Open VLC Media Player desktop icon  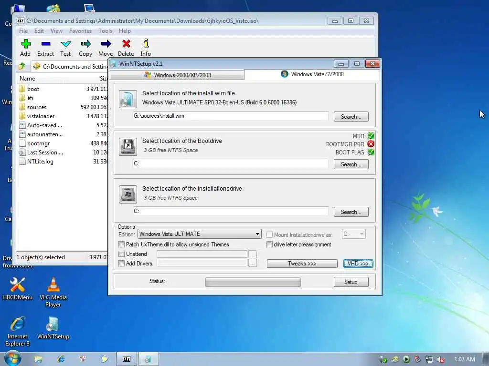53,292
